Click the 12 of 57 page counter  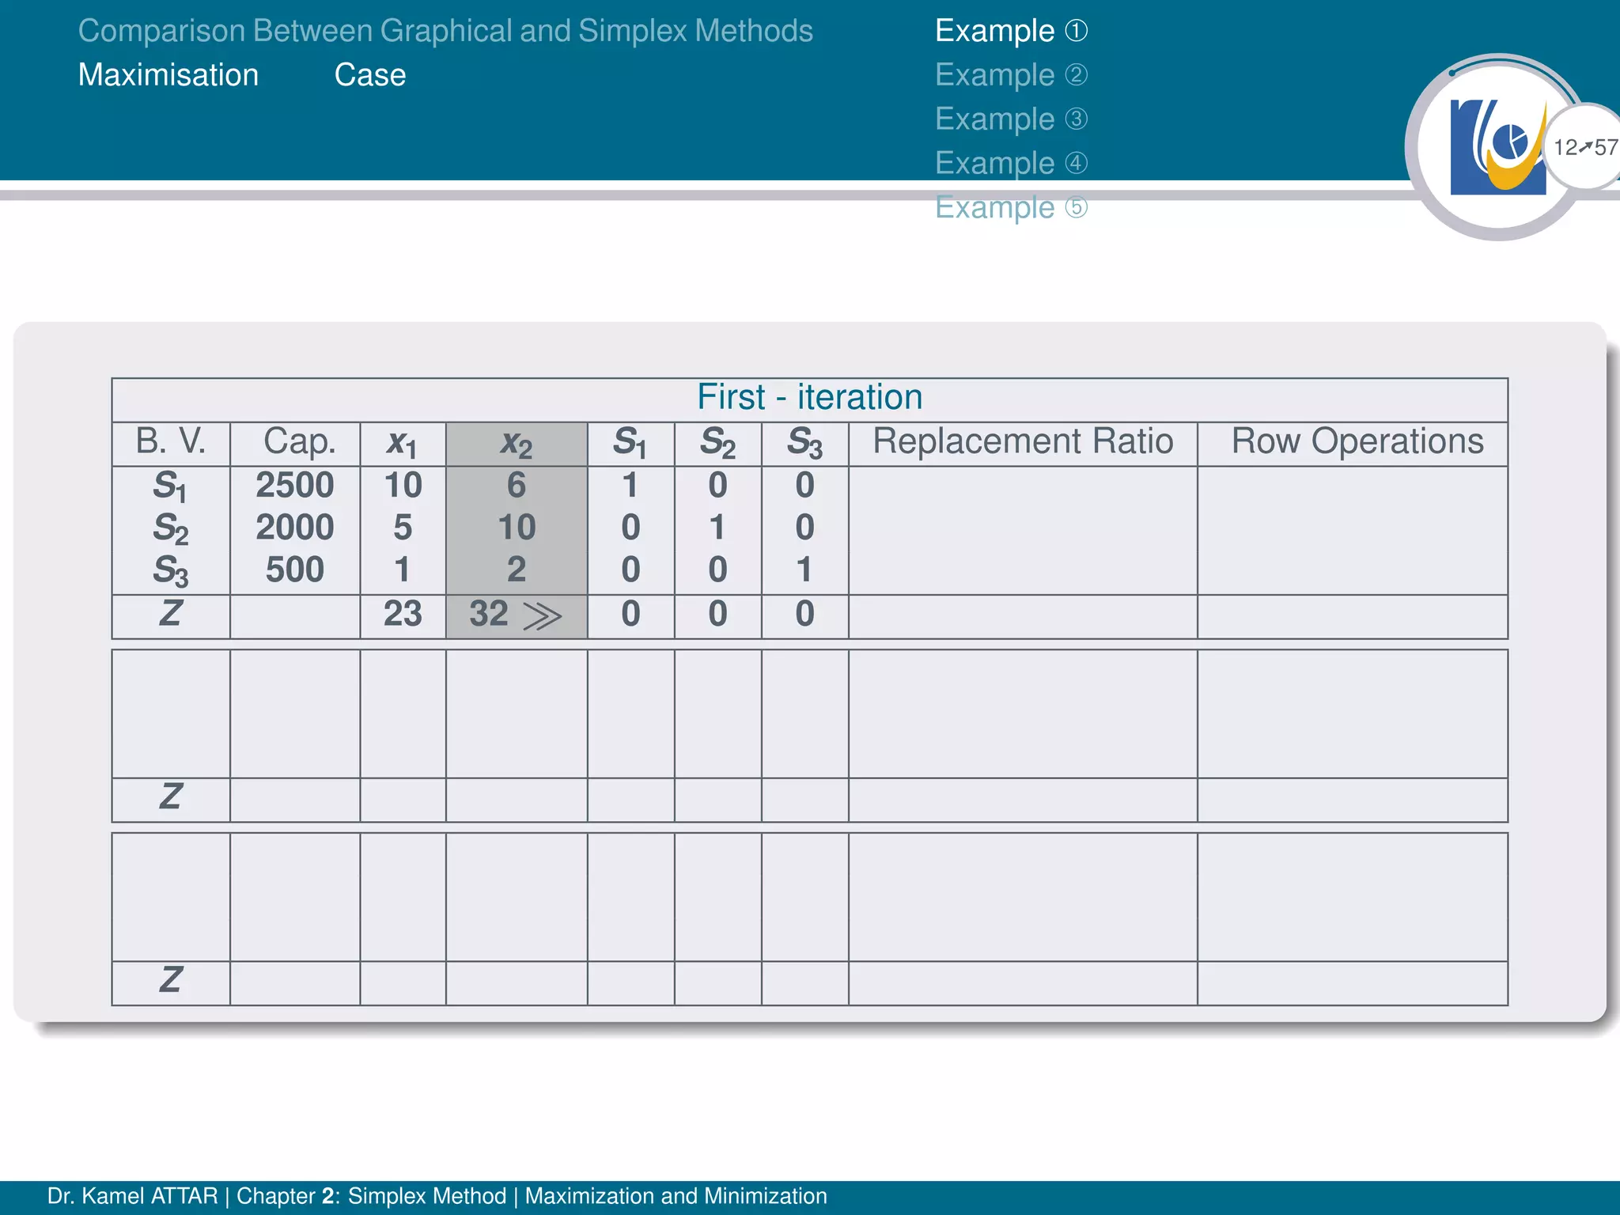[x=1584, y=147]
